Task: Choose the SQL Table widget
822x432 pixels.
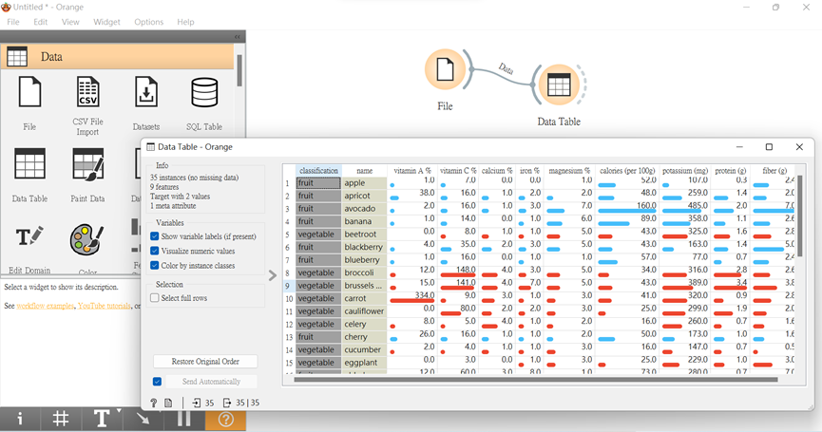Action: coord(204,103)
